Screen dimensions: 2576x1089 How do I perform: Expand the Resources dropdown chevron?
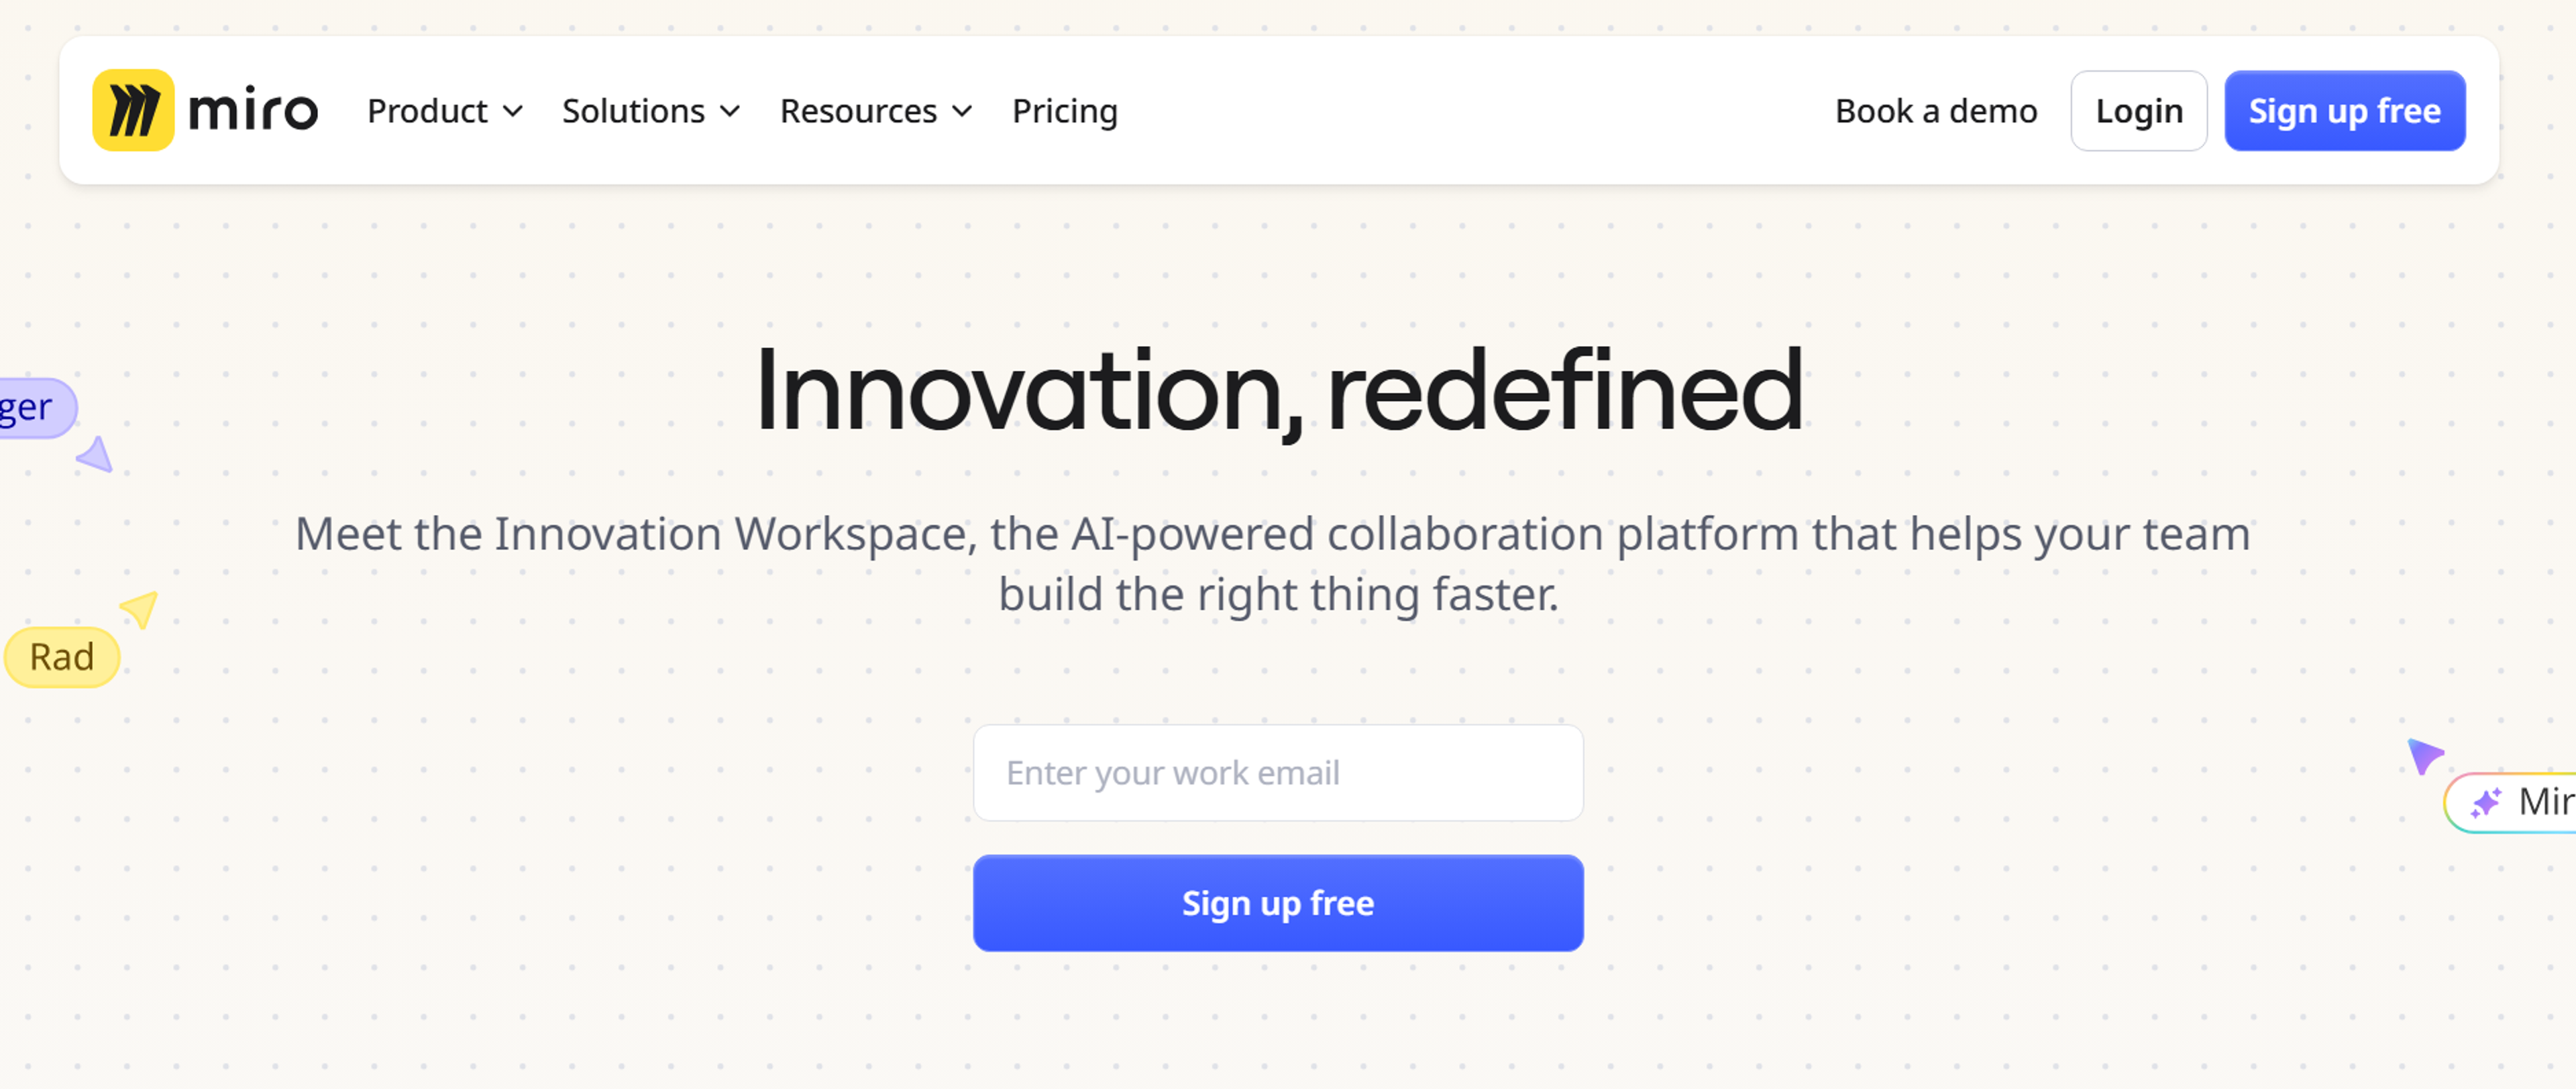coord(962,111)
